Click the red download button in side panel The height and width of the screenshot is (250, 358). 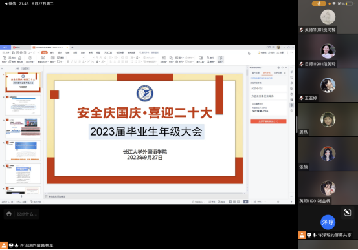[x=268, y=121]
